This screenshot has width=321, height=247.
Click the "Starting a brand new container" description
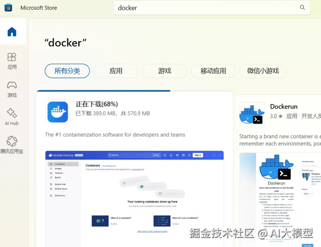(x=280, y=140)
